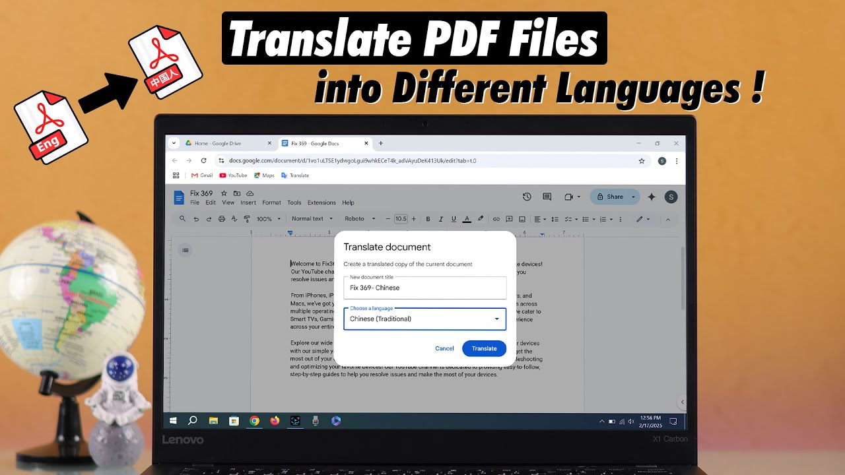Decrease the font size
Image resolution: width=845 pixels, height=475 pixels.
coord(388,219)
